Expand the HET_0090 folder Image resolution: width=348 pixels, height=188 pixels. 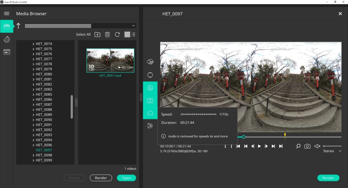(x=33, y=120)
